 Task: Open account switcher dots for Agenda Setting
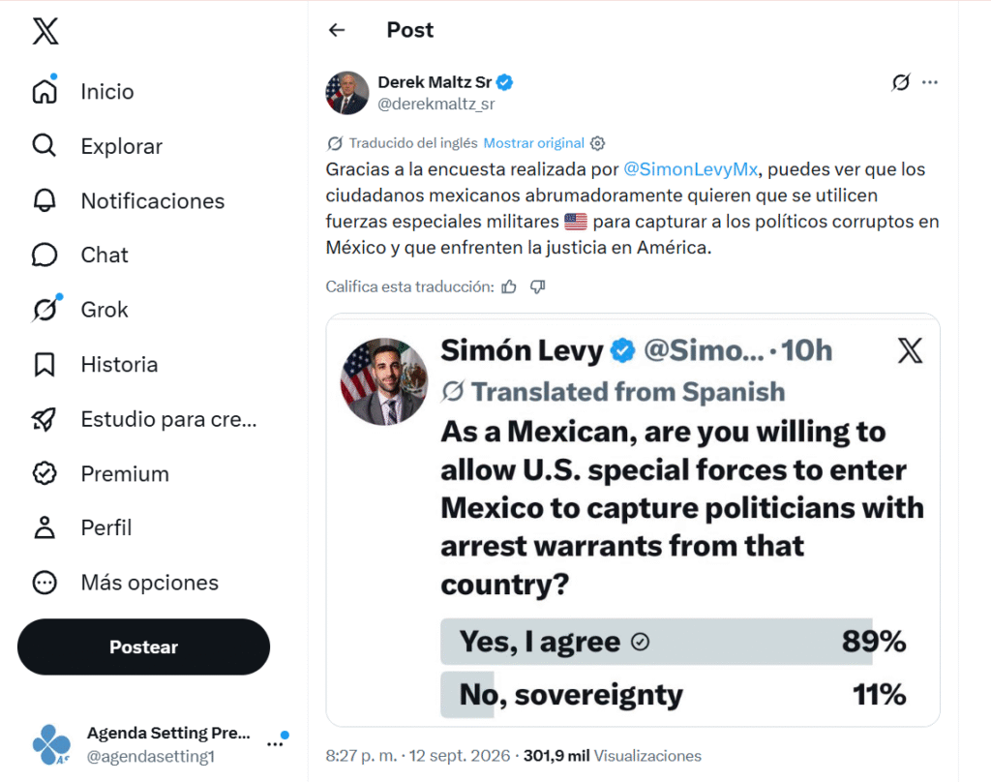tap(275, 744)
